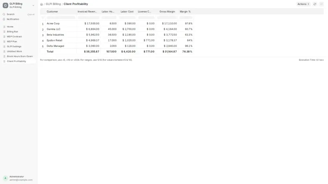Focus the Gross Margin filter field
Screen dimensions: 328x184
[x=167, y=17]
